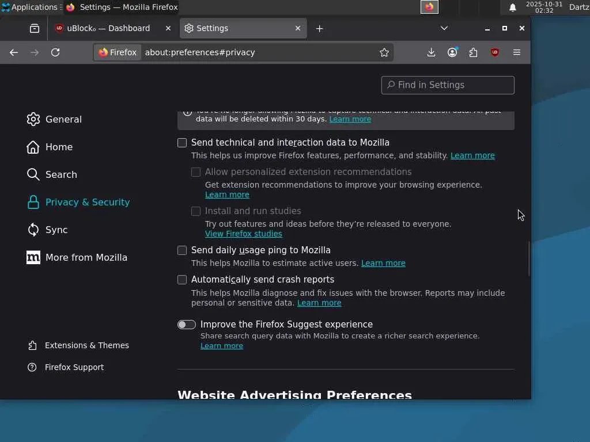Open the Extensions puzzle-piece menu
This screenshot has width=590, height=442.
click(474, 52)
